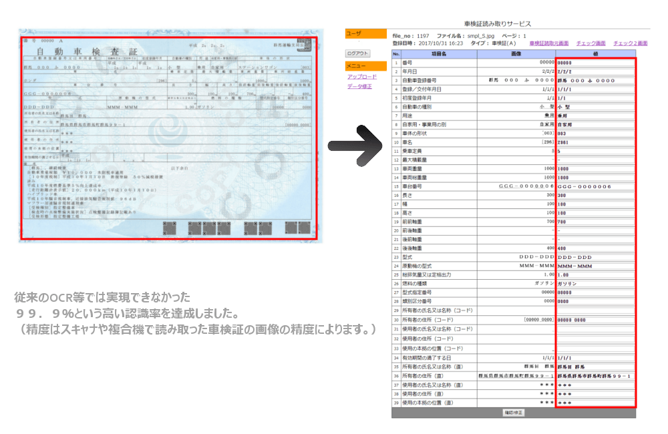The image size is (668, 434).
Task: Select the 車名 value field showing 2961
Action: tap(595, 142)
